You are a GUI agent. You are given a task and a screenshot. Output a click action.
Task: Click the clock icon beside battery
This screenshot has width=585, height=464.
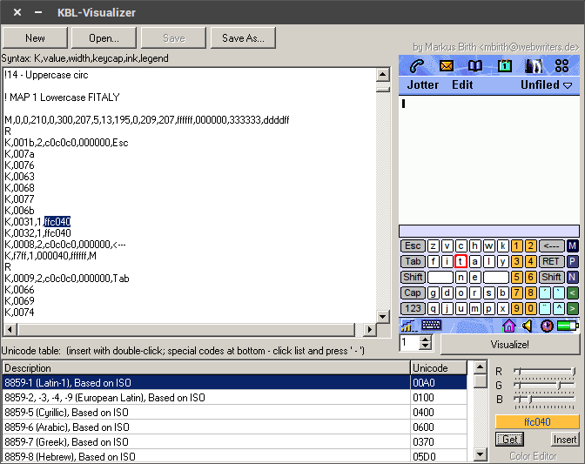547,326
